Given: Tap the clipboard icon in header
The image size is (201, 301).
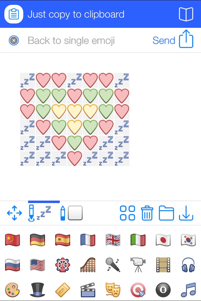Looking at the screenshot, I should pyautogui.click(x=14, y=14).
